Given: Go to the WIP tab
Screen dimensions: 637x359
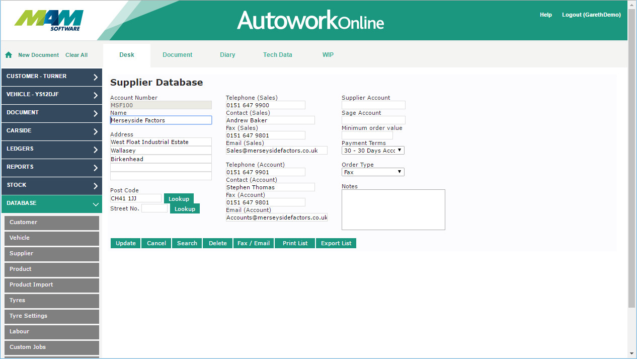Looking at the screenshot, I should (x=328, y=55).
